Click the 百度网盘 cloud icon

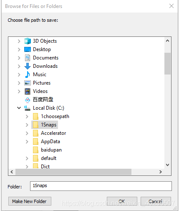(x=28, y=100)
